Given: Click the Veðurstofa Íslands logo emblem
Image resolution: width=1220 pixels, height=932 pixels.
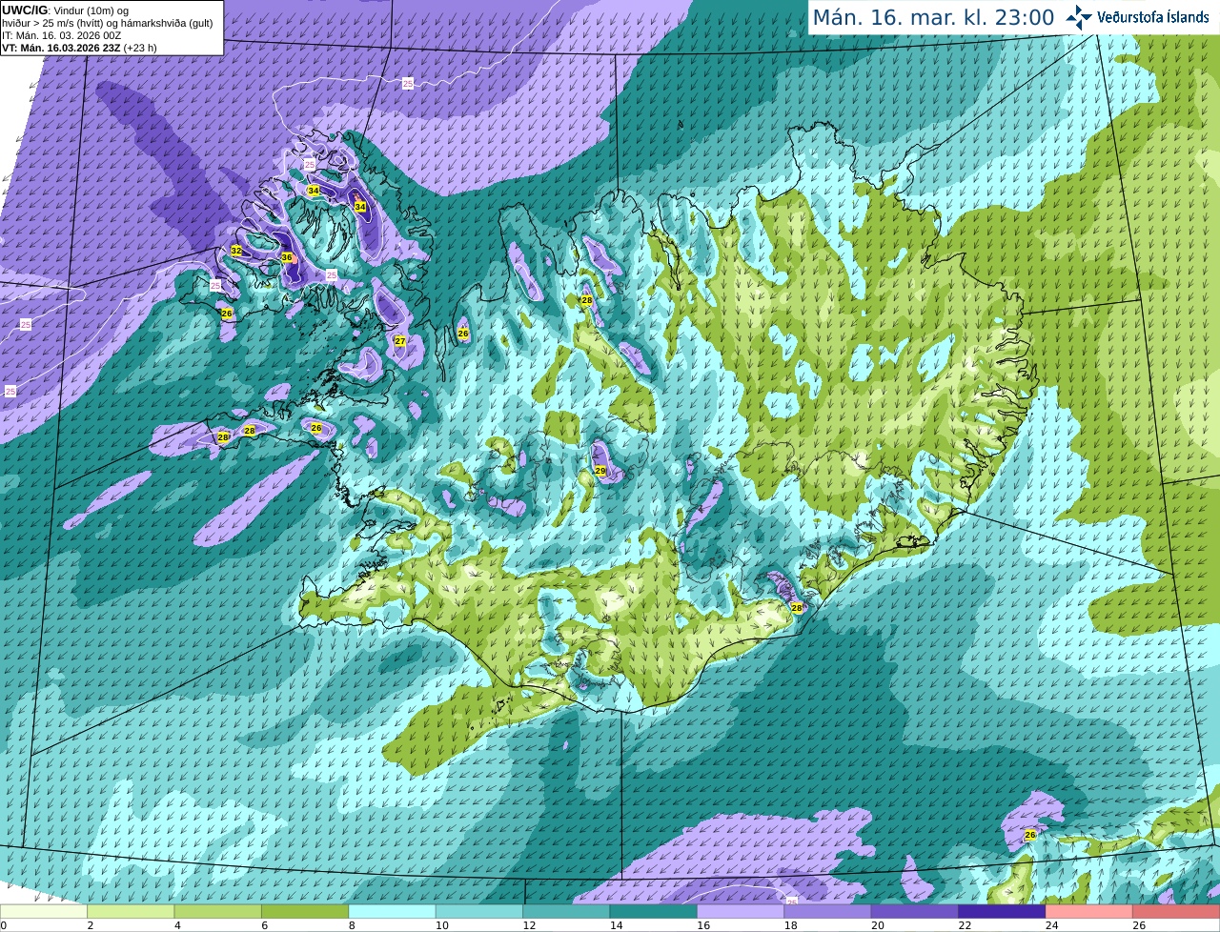Looking at the screenshot, I should (1078, 17).
